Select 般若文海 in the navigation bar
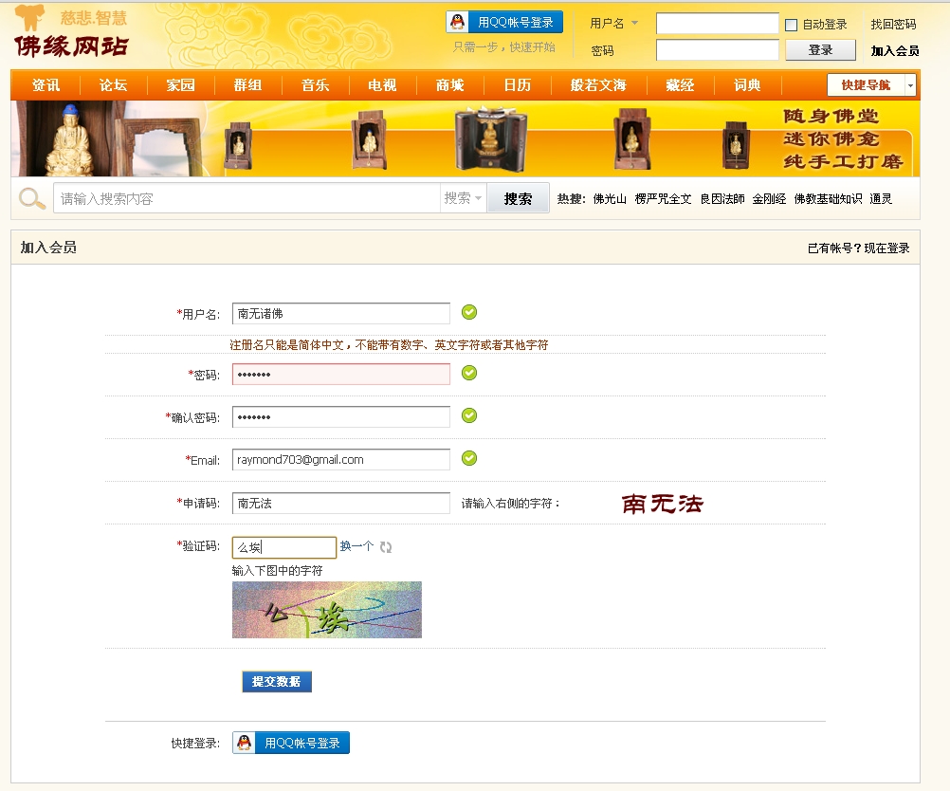 coord(598,85)
